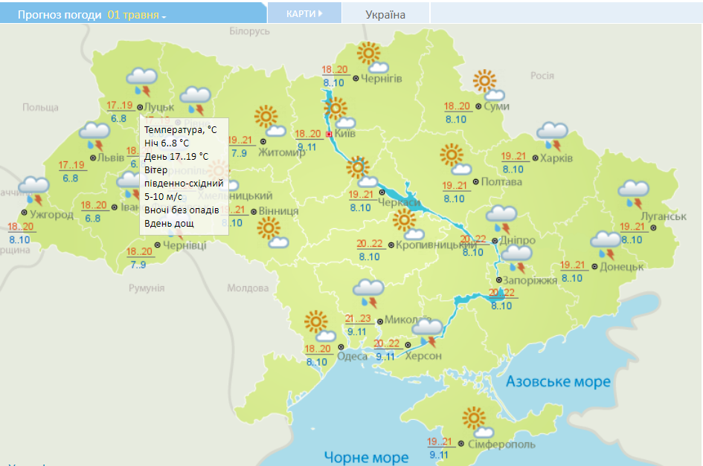Screen dimensions: 703x466
Task: Expand the КАРТИ menu arrow
Action: 320,12
